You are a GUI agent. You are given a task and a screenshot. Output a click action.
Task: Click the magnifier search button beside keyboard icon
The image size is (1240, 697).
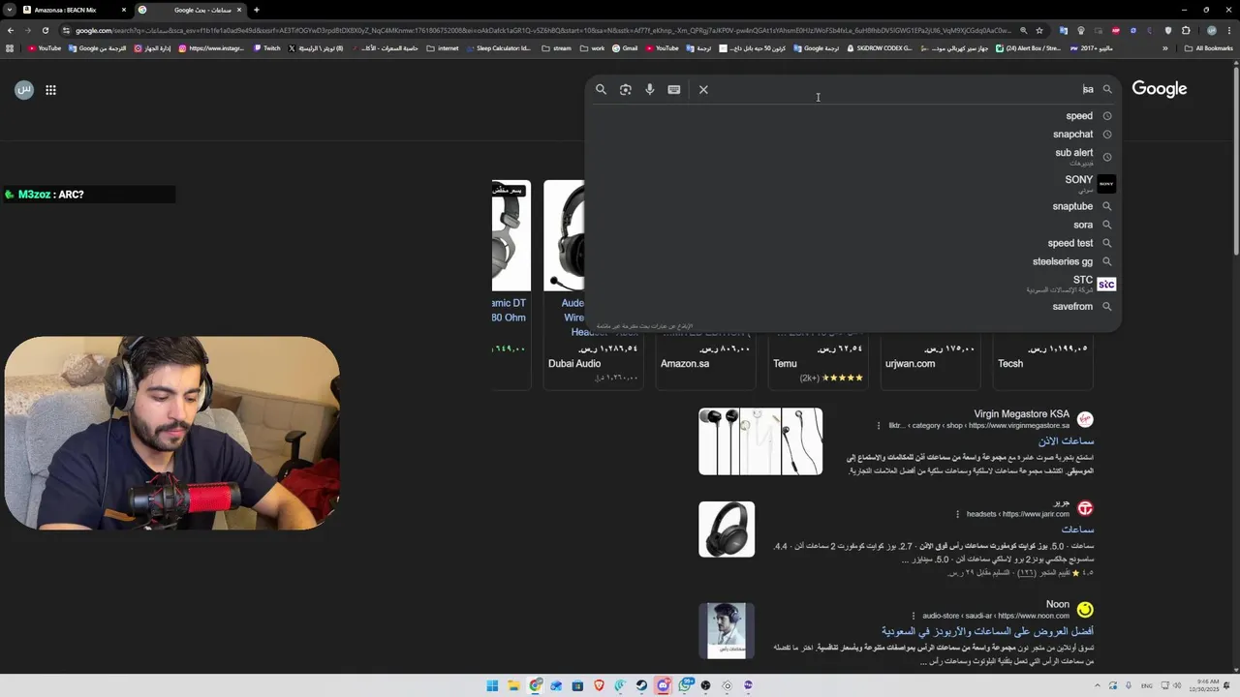point(601,89)
